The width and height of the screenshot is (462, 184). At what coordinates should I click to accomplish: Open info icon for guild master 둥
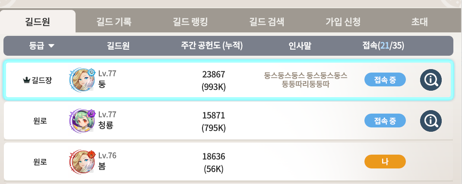431,79
